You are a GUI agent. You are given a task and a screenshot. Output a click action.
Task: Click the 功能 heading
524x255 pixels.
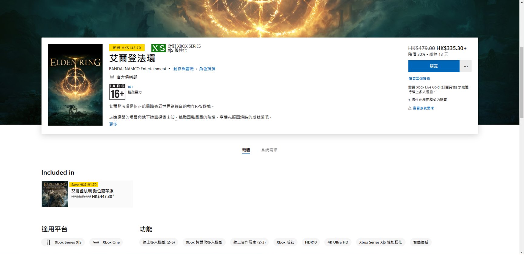click(146, 229)
